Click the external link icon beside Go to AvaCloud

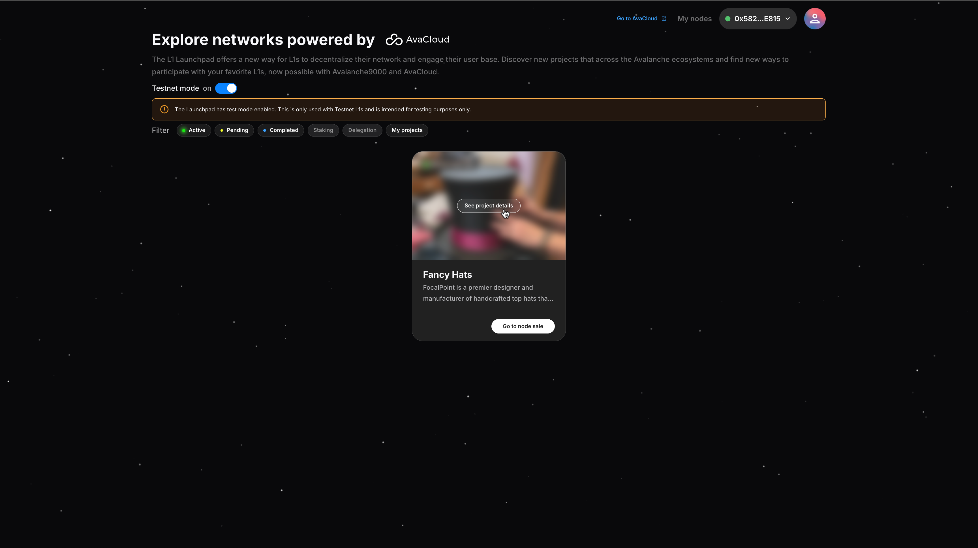click(x=664, y=19)
